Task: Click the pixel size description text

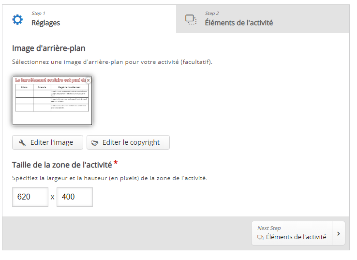Action: (109, 178)
